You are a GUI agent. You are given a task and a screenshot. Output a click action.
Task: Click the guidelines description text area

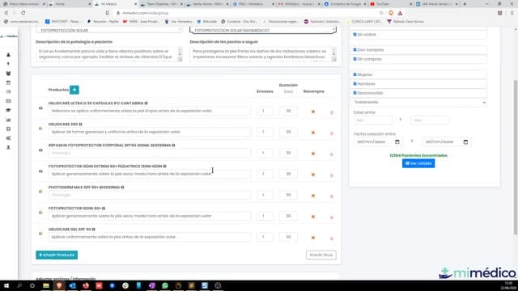coord(263,54)
